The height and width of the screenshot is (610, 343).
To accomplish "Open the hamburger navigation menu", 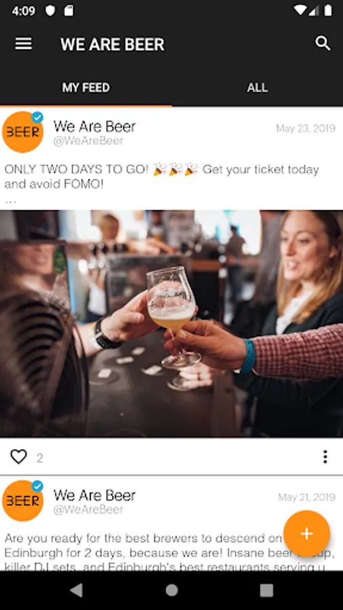I will [23, 44].
